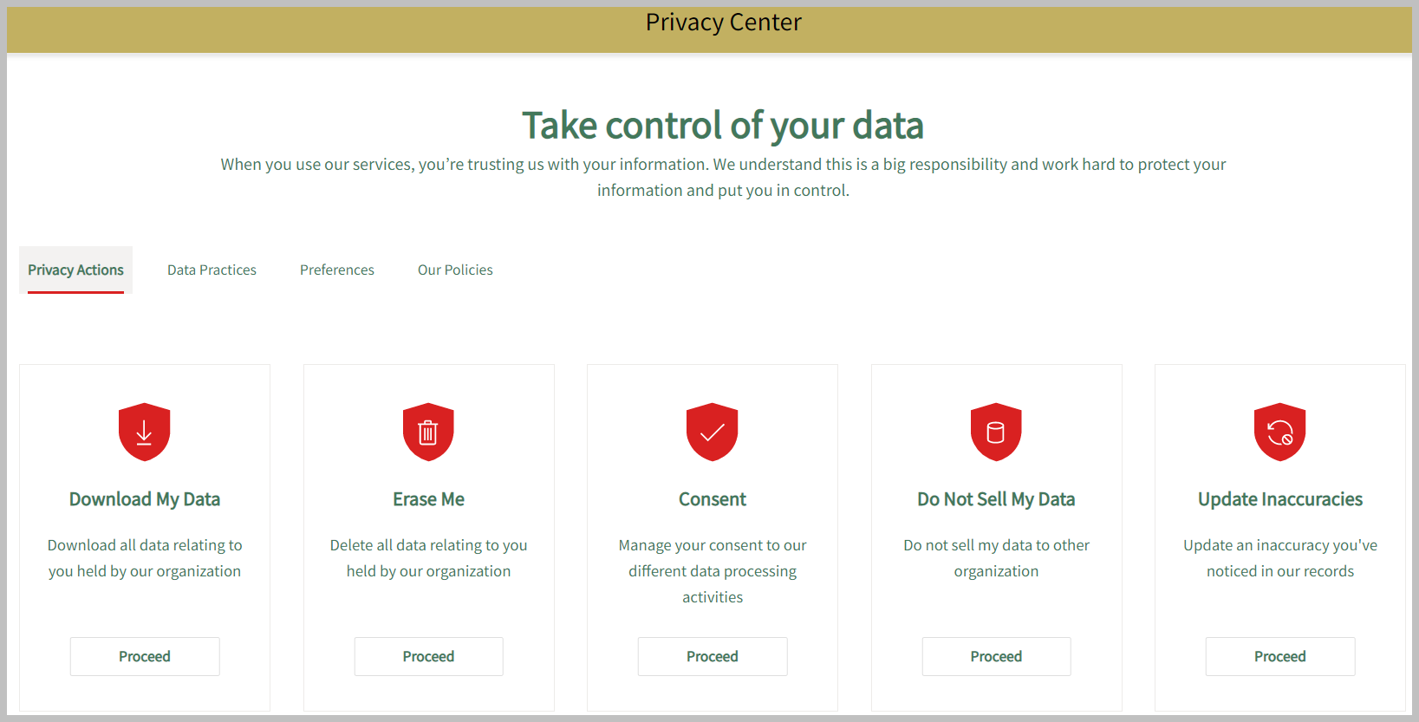Click the Privacy Center header title
This screenshot has width=1419, height=722.
[723, 23]
